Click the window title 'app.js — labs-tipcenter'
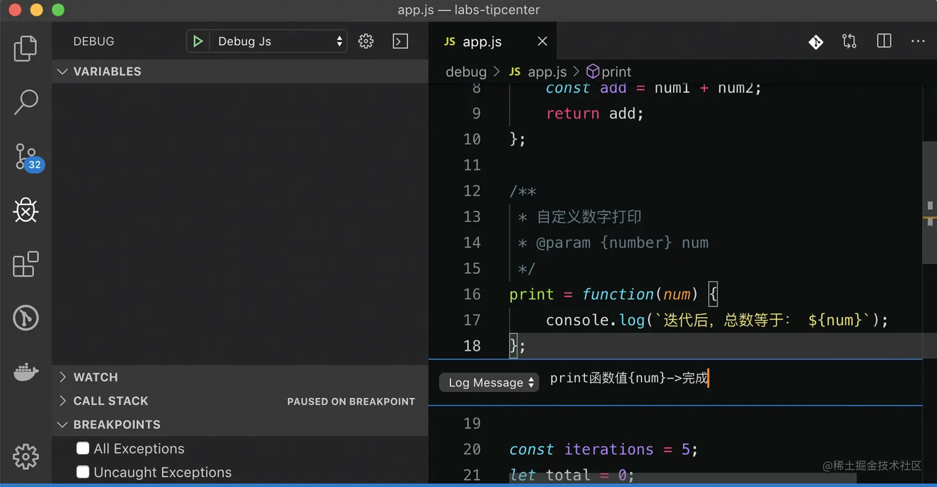The image size is (937, 487). pyautogui.click(x=468, y=10)
